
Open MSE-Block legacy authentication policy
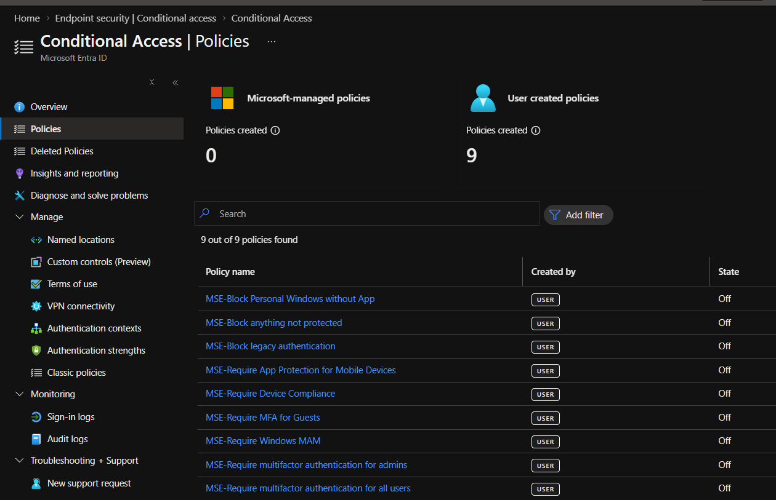click(x=270, y=346)
